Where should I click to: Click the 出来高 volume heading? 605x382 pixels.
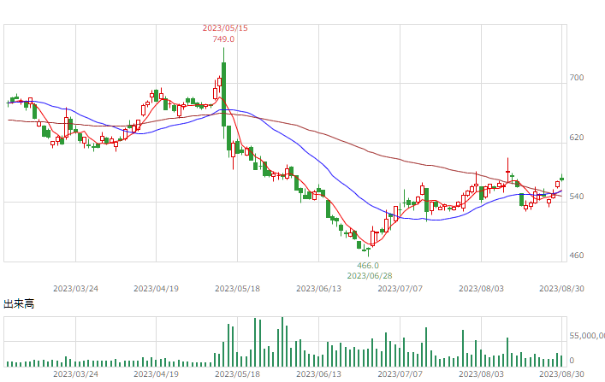point(19,303)
